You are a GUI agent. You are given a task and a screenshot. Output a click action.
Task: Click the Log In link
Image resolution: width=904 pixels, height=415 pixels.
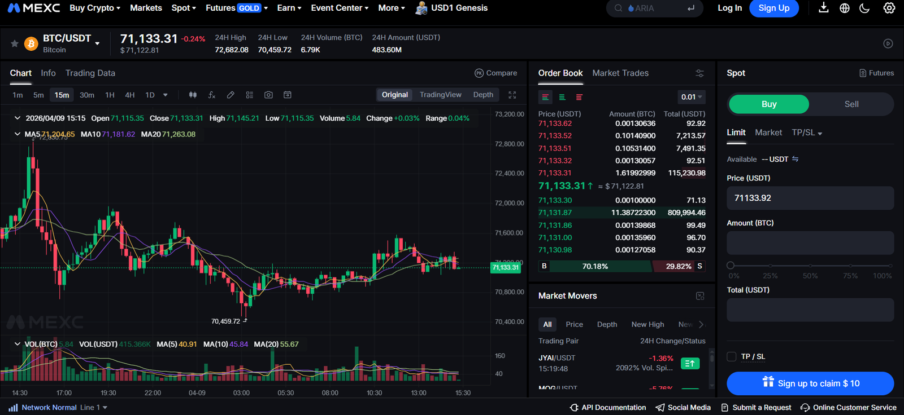point(730,8)
